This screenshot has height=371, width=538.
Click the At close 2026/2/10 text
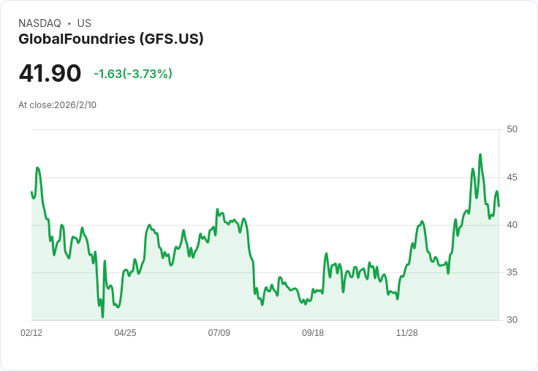pos(57,105)
